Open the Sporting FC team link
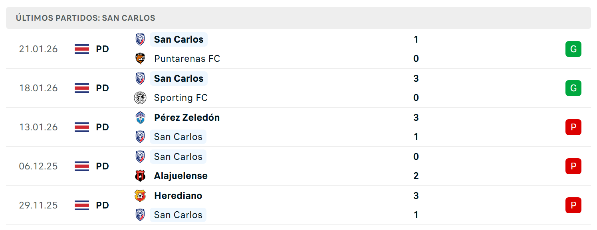Viewport: 597px width, 230px height. tap(181, 98)
